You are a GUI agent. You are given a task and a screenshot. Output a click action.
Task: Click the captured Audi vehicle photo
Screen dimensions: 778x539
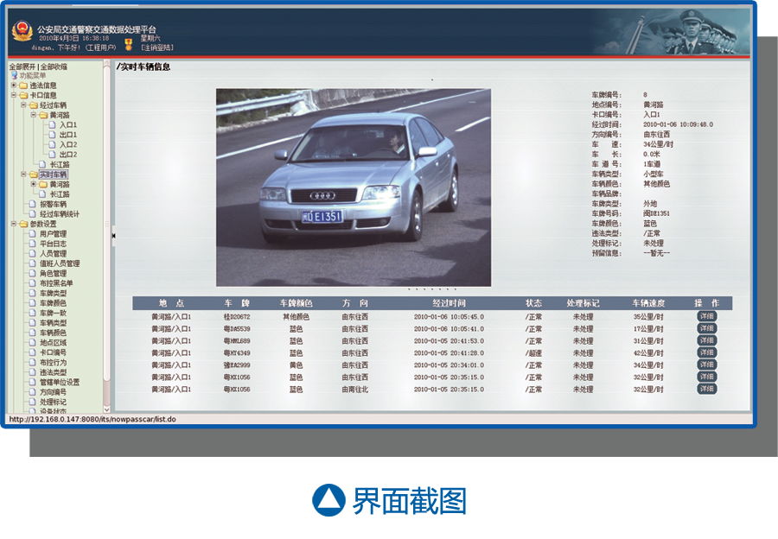[353, 187]
